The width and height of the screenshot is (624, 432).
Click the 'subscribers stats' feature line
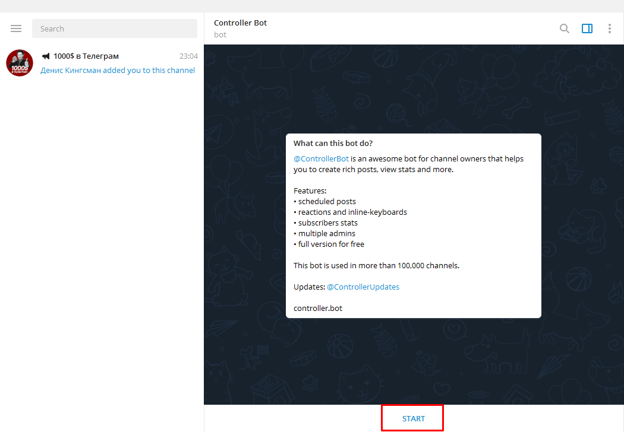[x=326, y=223]
